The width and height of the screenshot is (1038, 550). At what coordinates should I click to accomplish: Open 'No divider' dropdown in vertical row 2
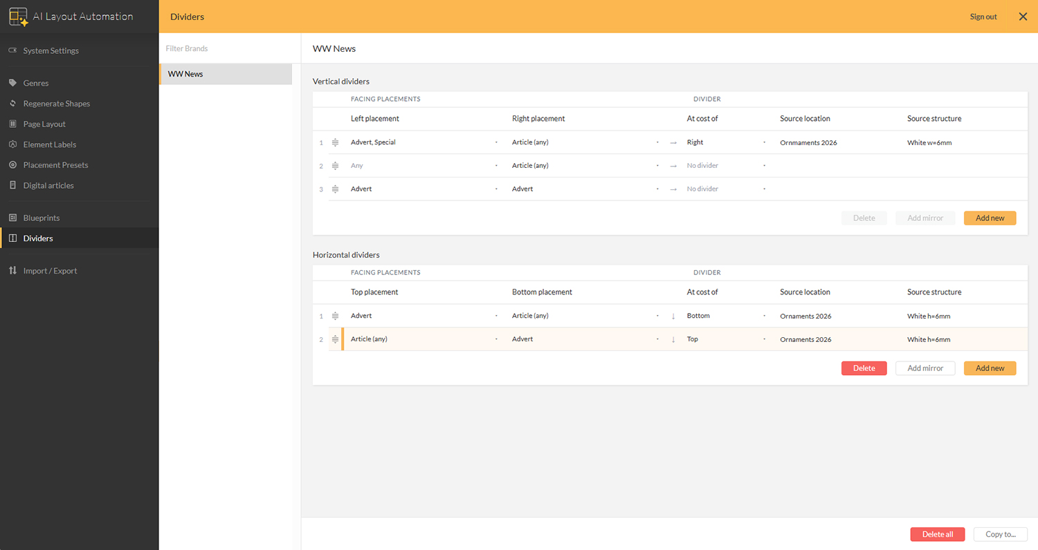pos(727,166)
